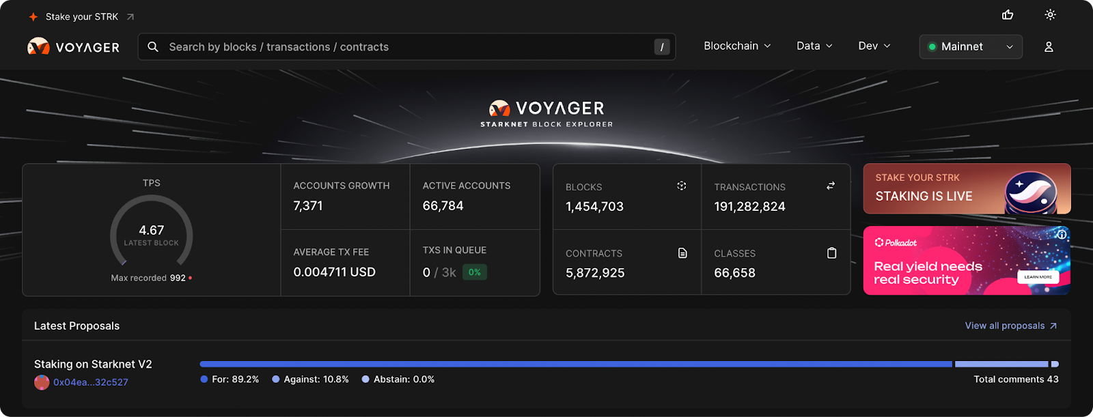Viewport: 1093px width, 417px height.
Task: Click the search magnifier icon
Action: pyautogui.click(x=153, y=47)
